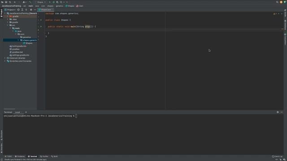Click Expand All in Project panel

tap(22, 10)
